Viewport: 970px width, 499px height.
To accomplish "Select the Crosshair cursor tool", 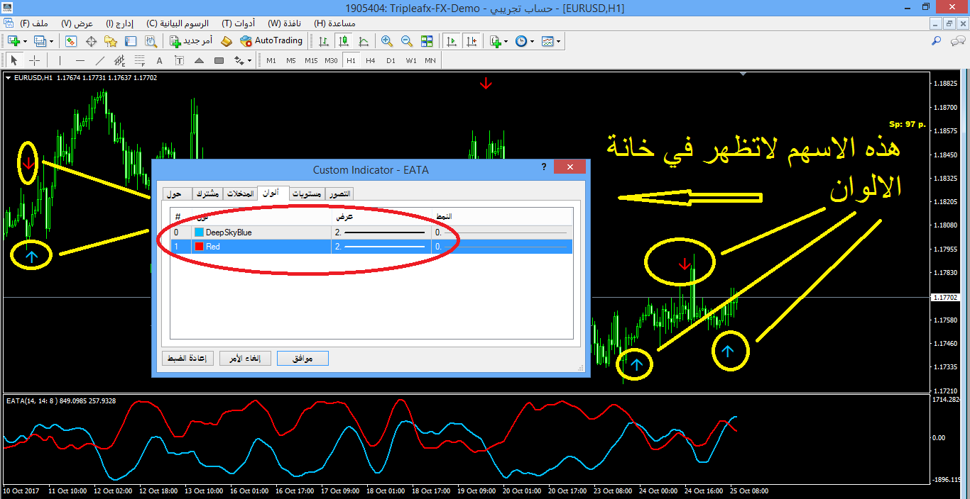I will tap(33, 60).
